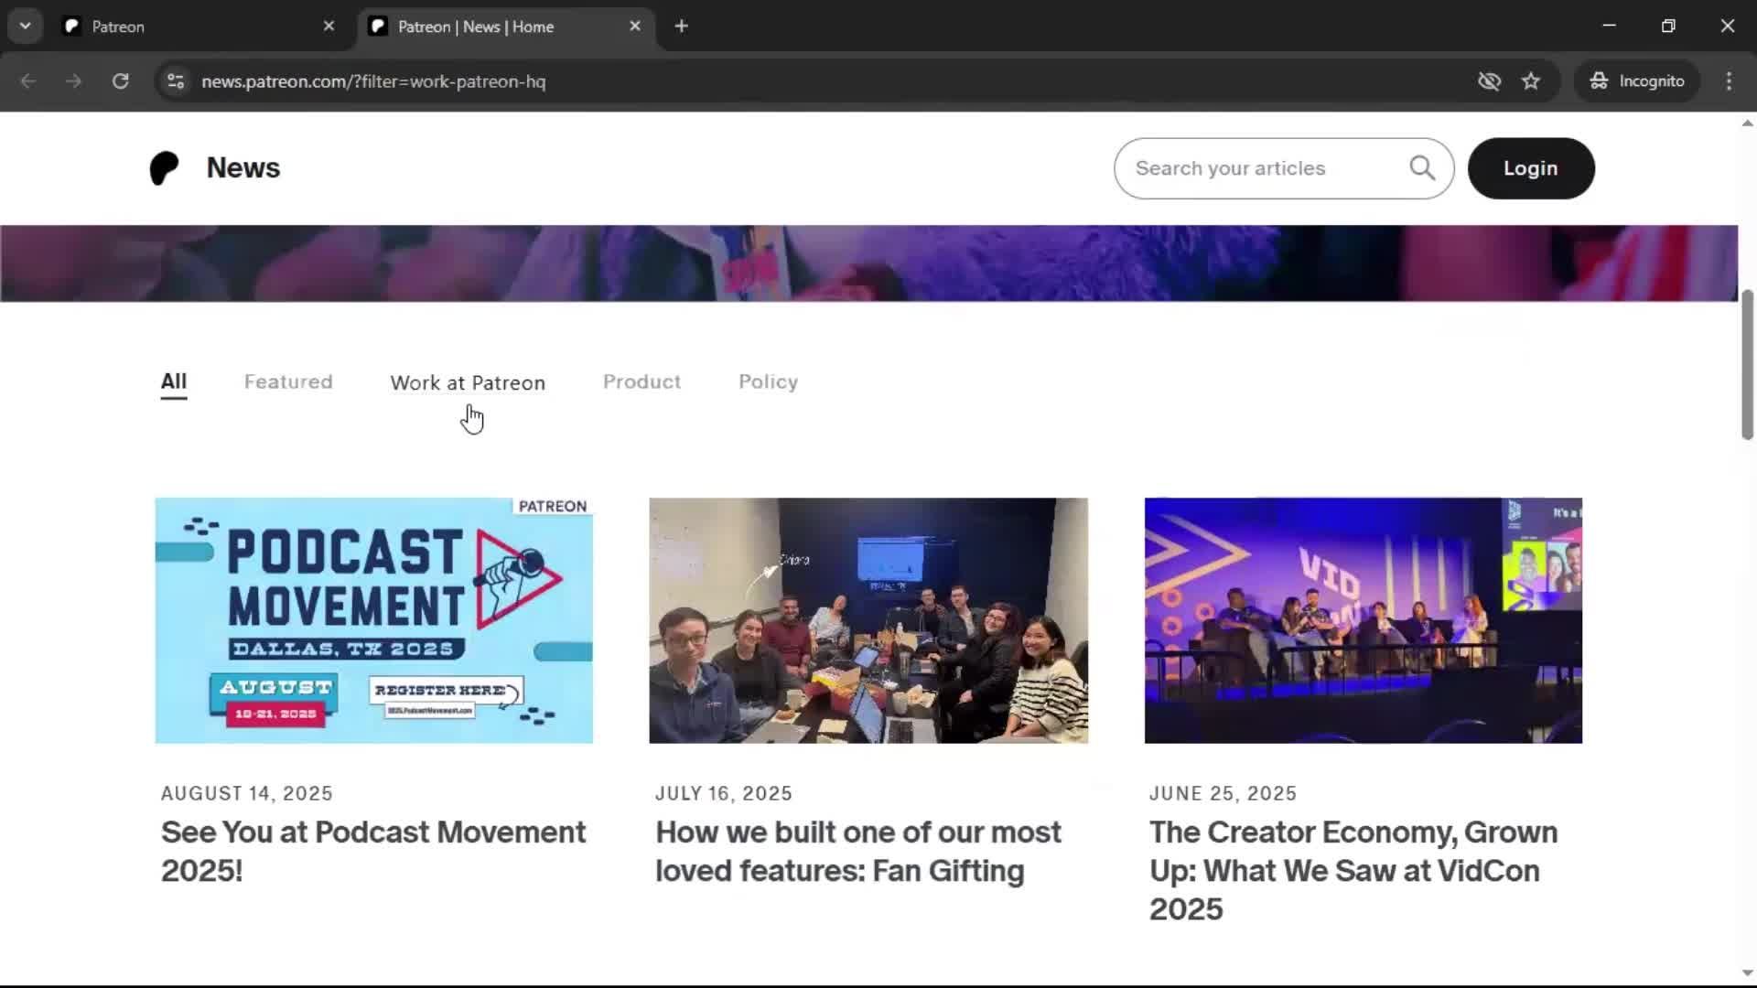1757x988 pixels.
Task: Reload the page with refresh icon
Action: pos(121,81)
